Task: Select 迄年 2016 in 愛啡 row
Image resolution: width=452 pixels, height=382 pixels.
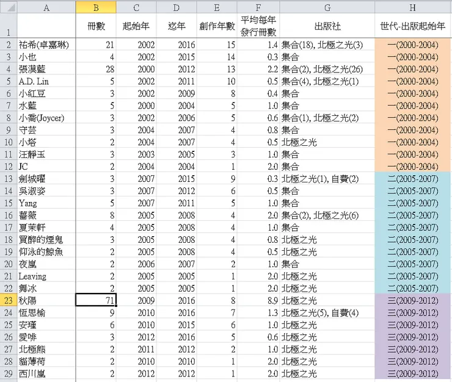Action: click(177, 337)
